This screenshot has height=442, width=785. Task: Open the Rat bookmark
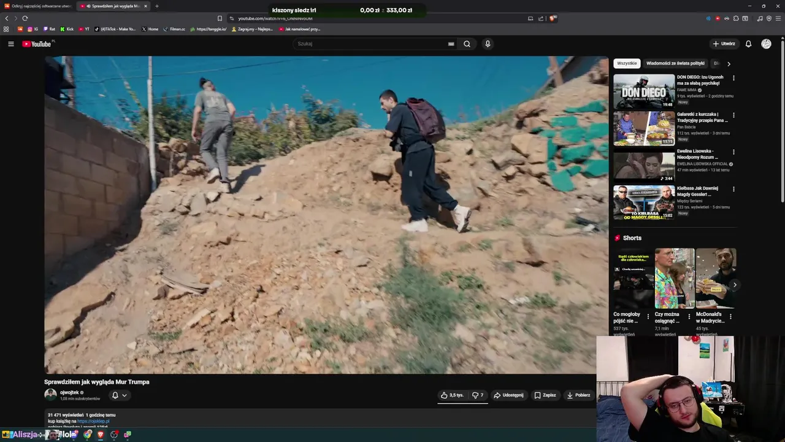pos(49,29)
